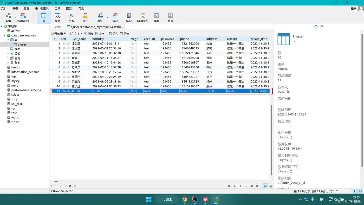Open the 文本 text dropdown

pyautogui.click(x=76, y=34)
